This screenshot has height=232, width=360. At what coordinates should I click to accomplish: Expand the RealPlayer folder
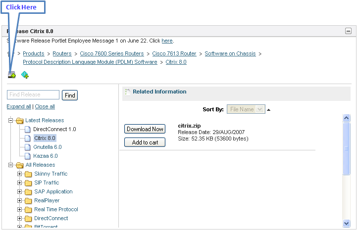(19, 201)
